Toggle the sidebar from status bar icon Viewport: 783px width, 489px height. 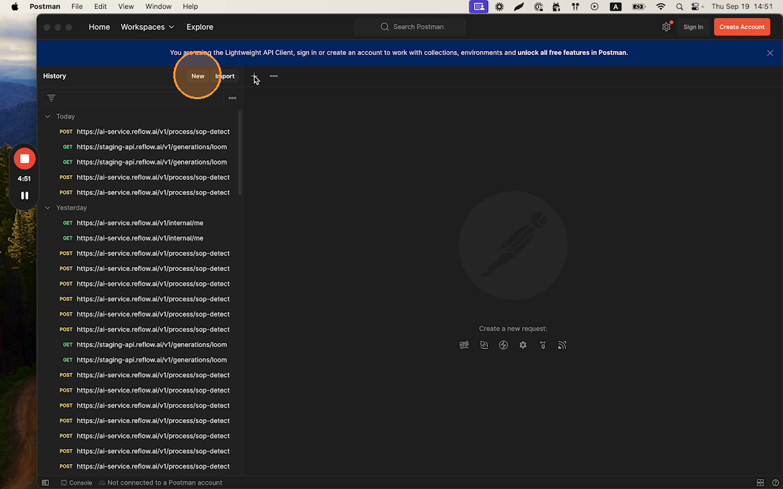46,482
